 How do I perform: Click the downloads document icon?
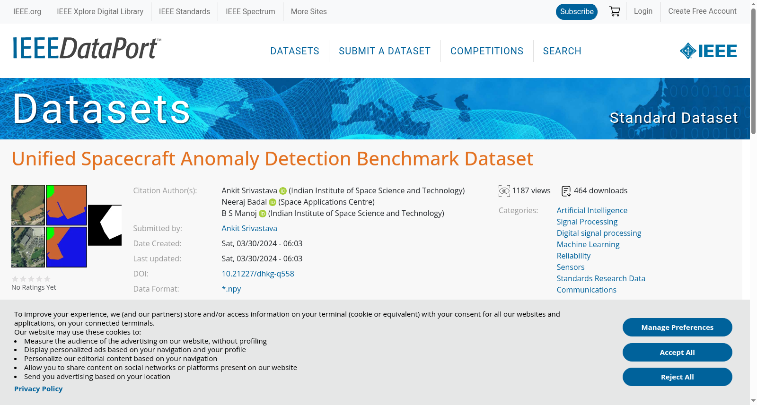coord(566,191)
